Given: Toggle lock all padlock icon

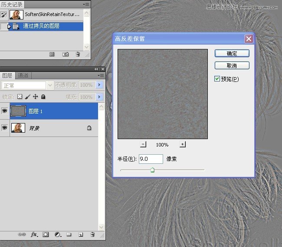Looking at the screenshot, I should coord(43,97).
